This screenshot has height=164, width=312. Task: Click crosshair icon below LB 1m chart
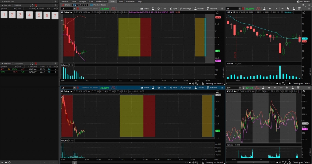point(193,162)
